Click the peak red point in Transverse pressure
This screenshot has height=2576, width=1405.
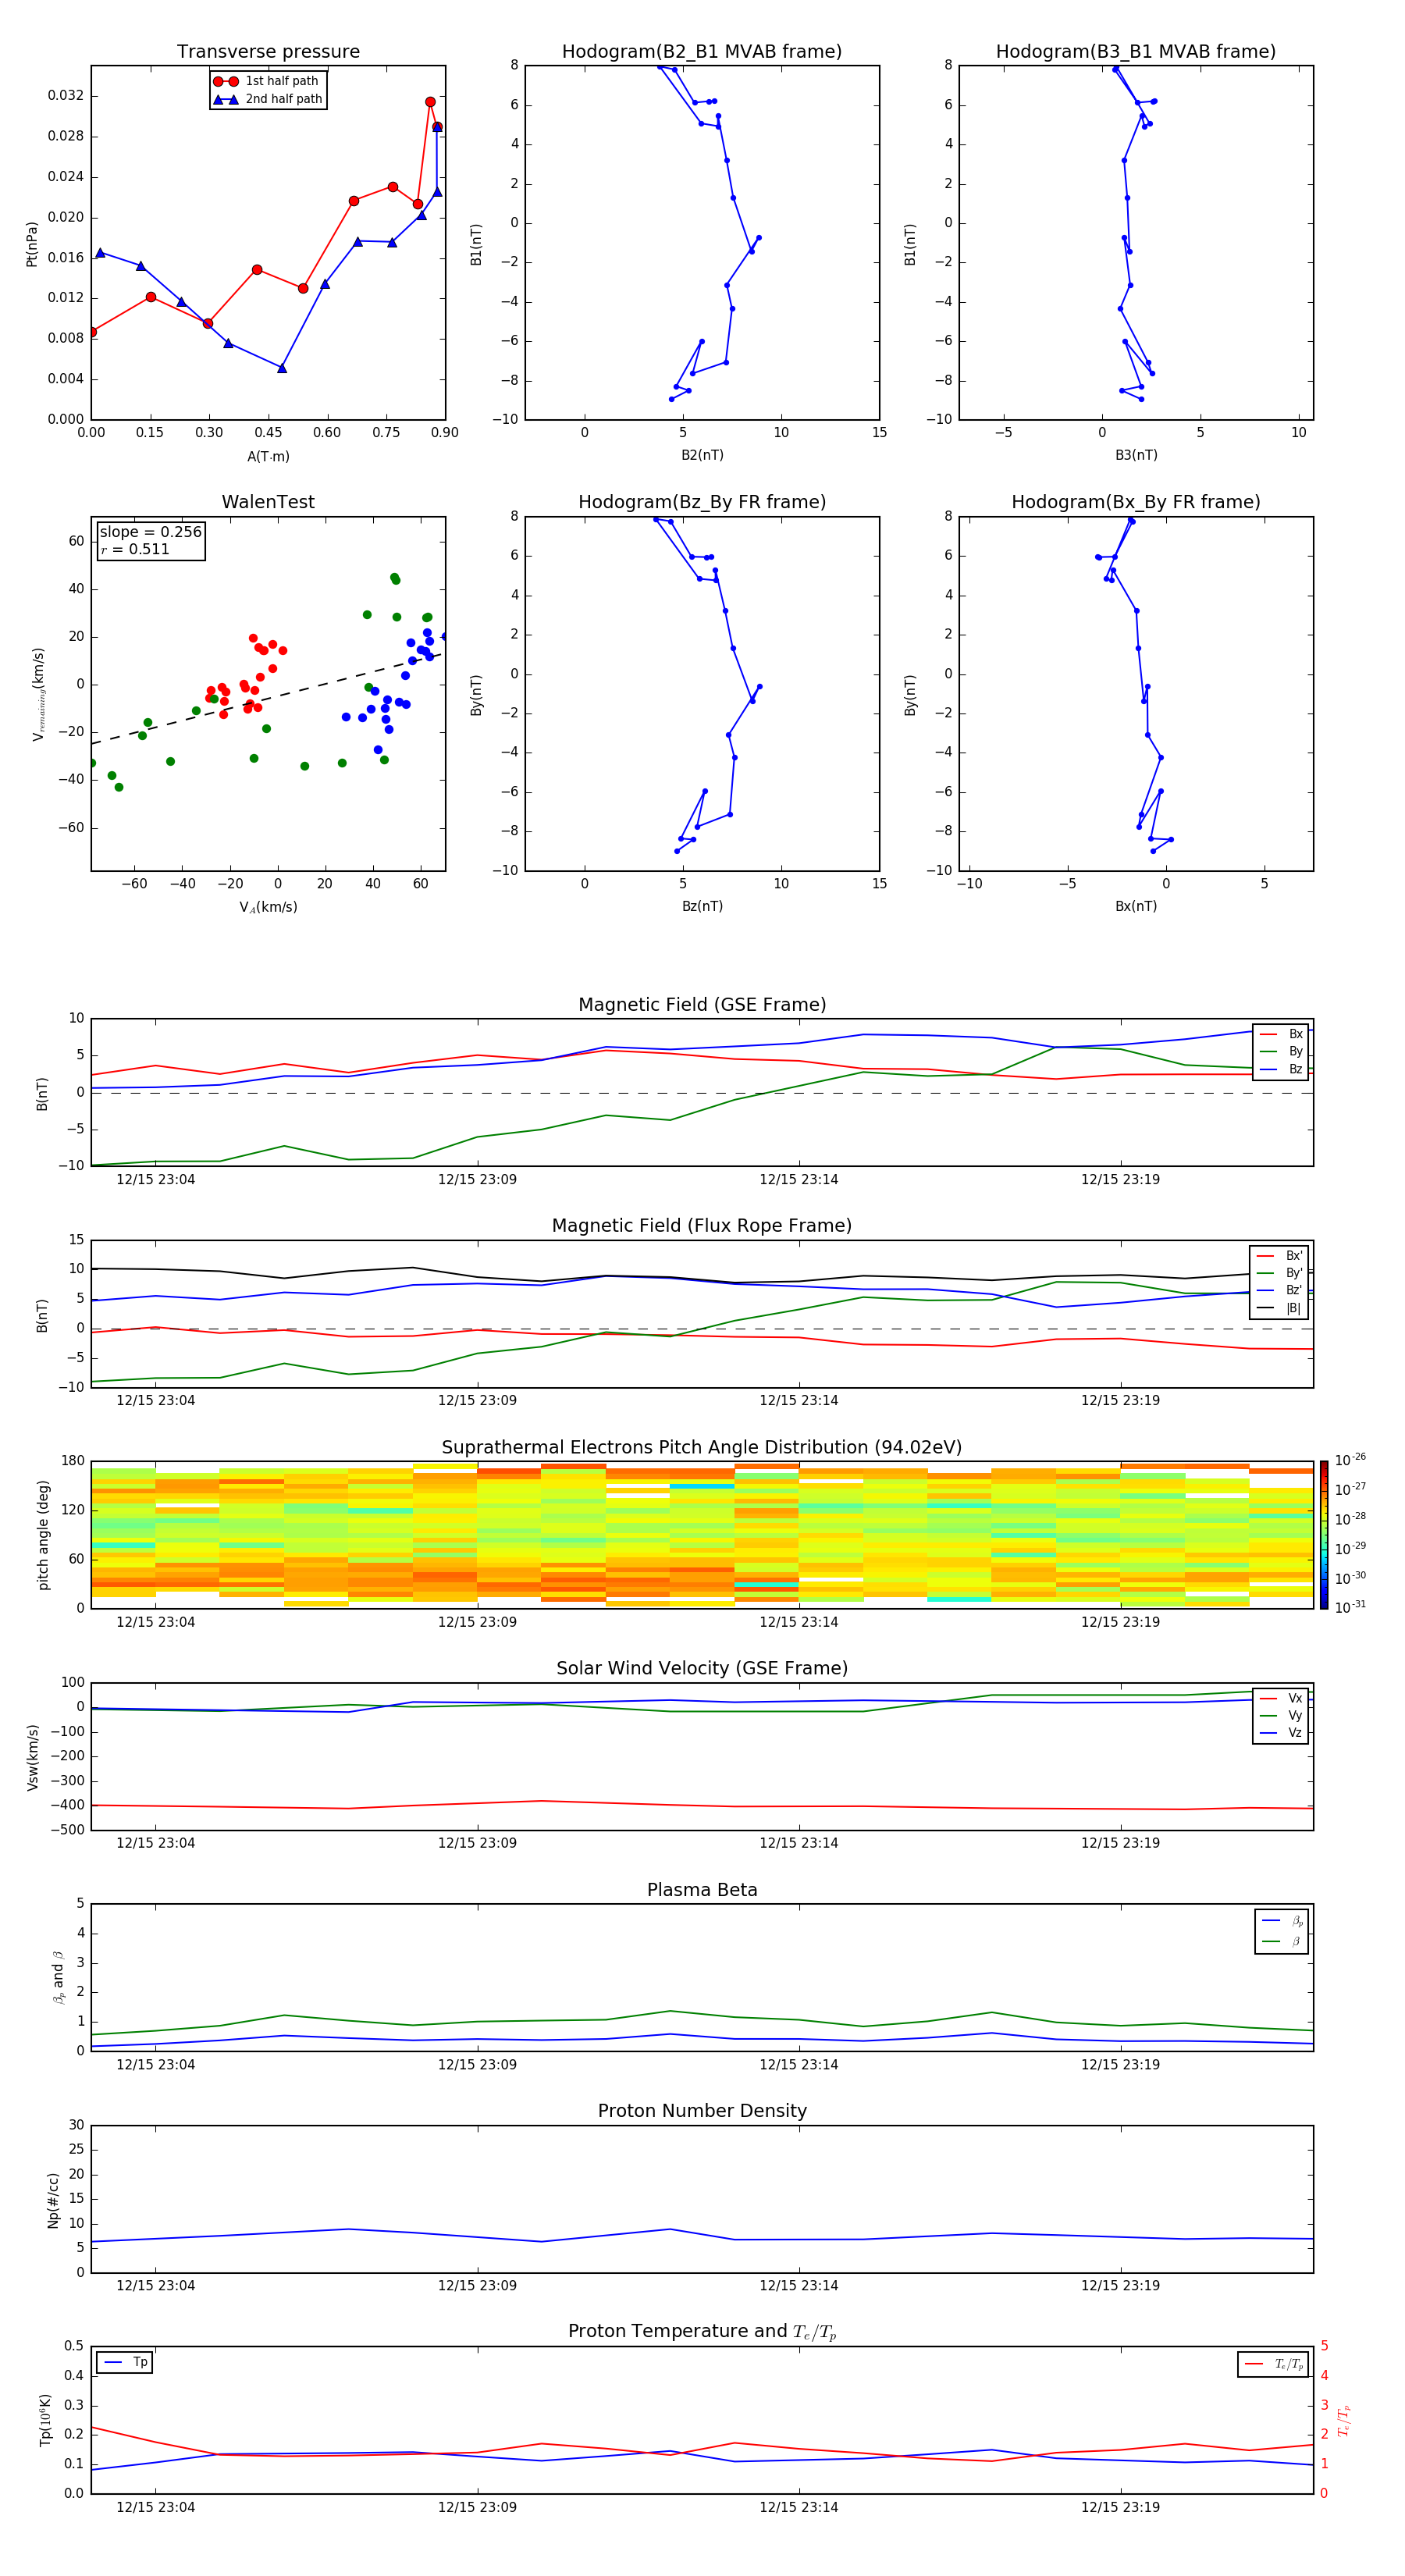pos(430,102)
